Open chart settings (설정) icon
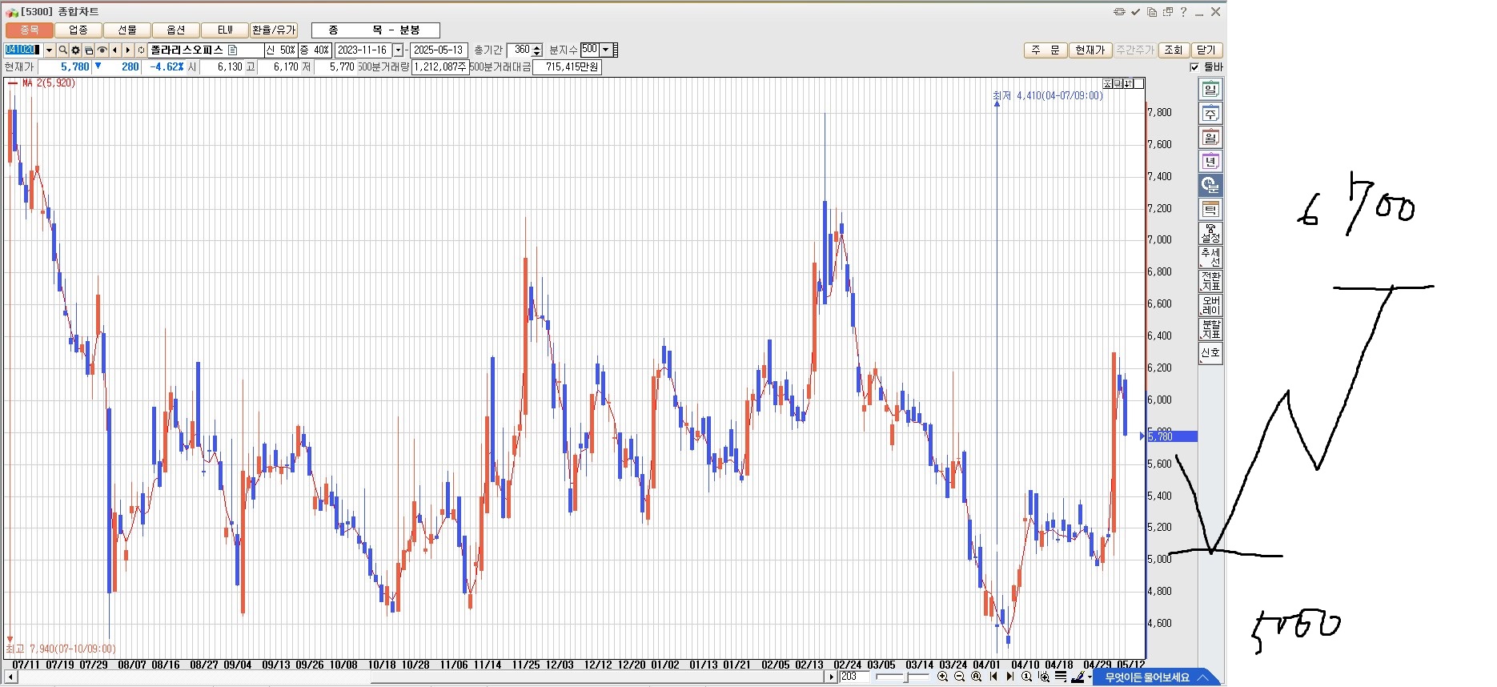 (1210, 234)
